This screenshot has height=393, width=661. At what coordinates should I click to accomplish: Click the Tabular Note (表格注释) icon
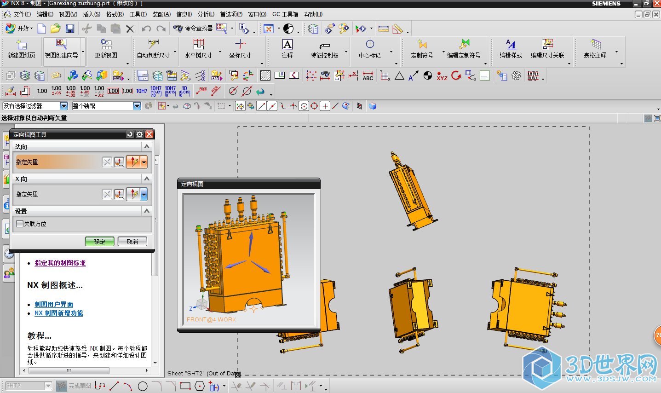(595, 44)
